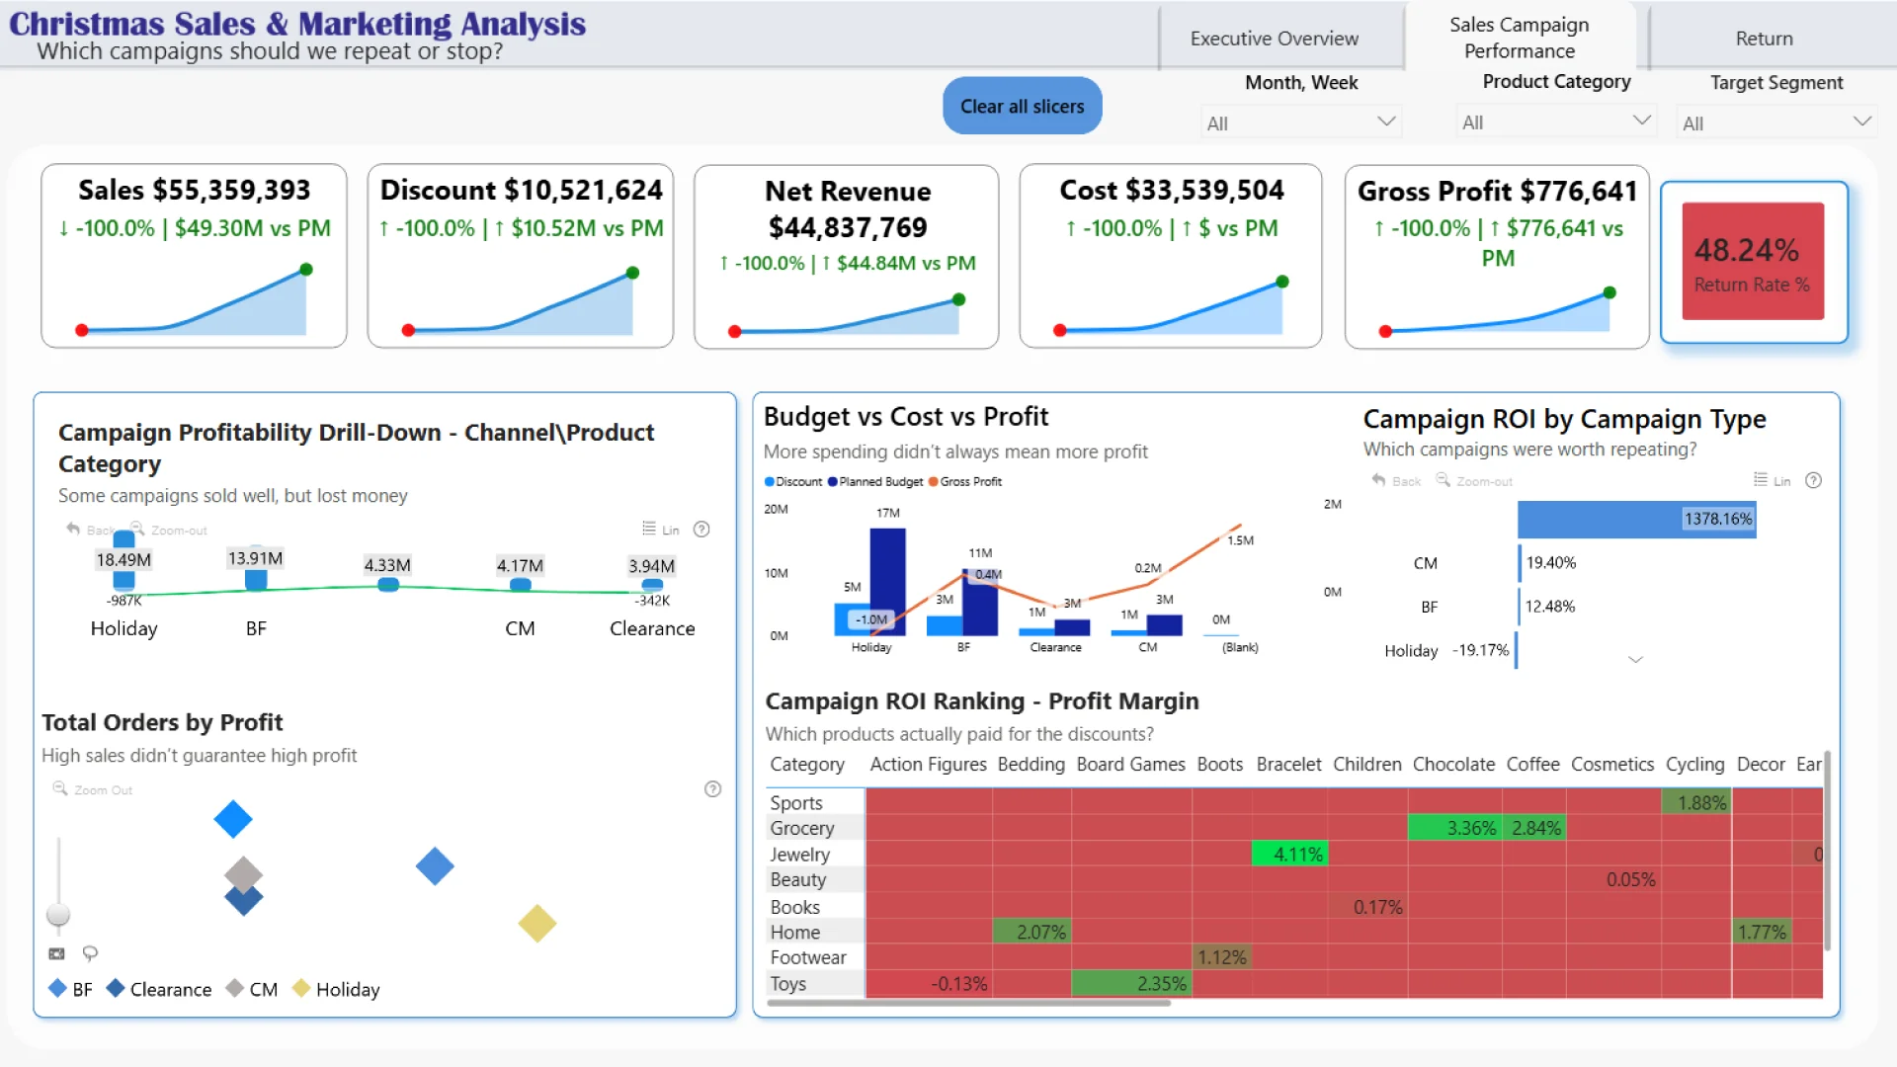Click help icon in Campaign ROI chart
The image size is (1897, 1067).
tap(1813, 481)
